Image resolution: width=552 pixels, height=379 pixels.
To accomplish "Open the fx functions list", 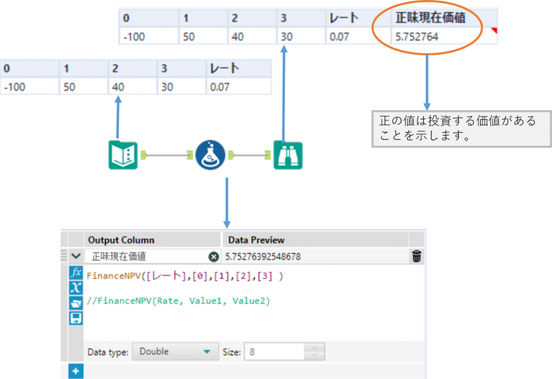I will point(77,273).
